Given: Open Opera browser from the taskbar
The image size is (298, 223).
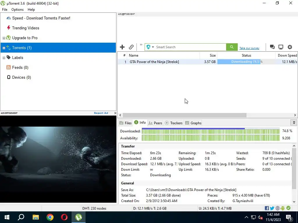Looking at the screenshot, I should 64,217.
